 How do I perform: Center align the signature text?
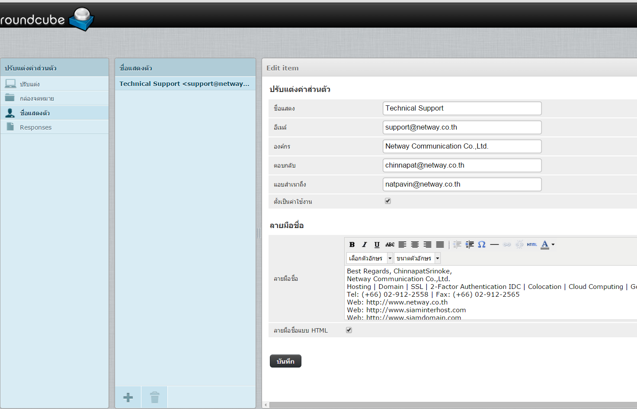pyautogui.click(x=415, y=244)
